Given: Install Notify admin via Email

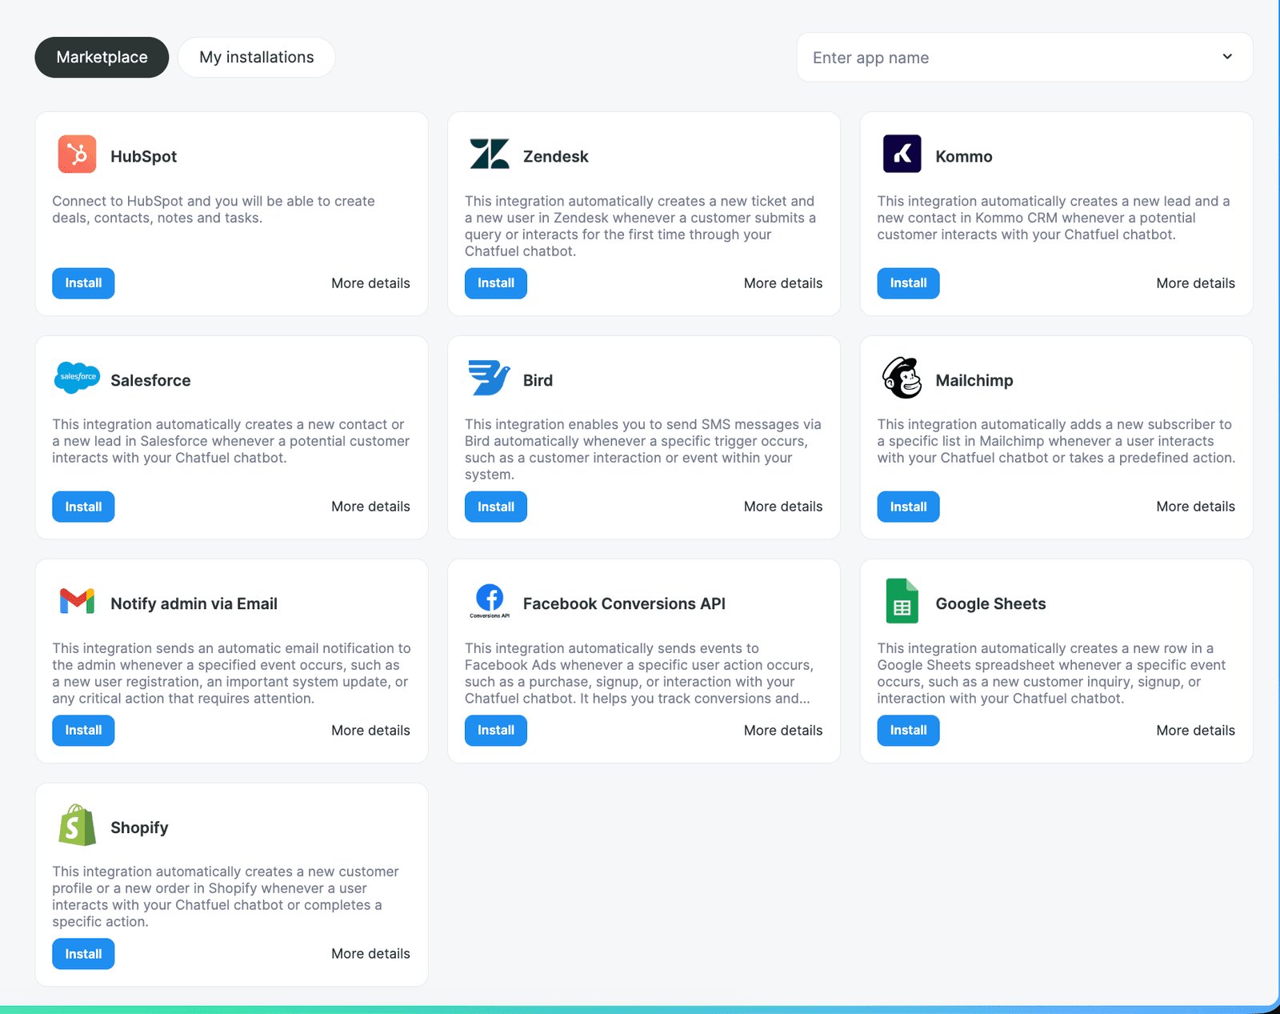Looking at the screenshot, I should tap(83, 731).
